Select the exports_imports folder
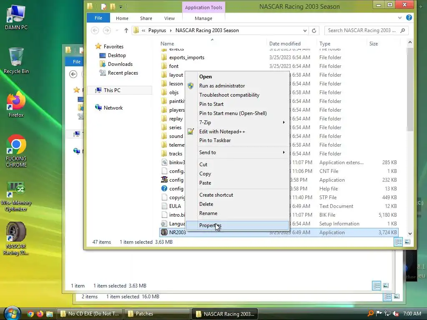This screenshot has width=427, height=320. point(186,57)
